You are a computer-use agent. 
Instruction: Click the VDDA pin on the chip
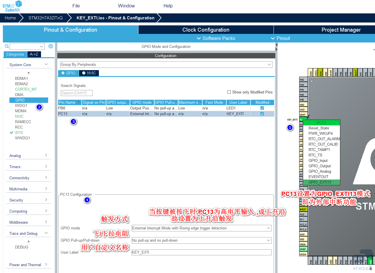coord(303,254)
